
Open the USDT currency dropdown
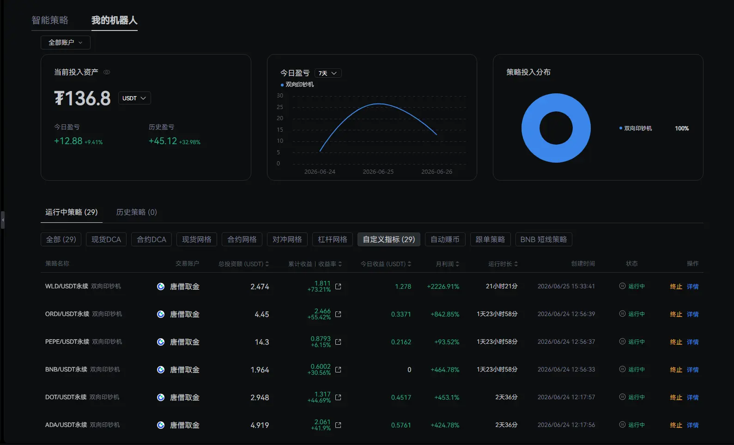[134, 98]
